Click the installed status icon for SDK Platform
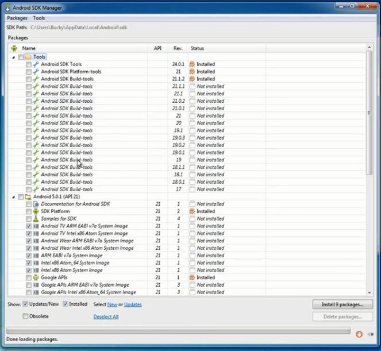This screenshot has width=381, height=351. (192, 211)
